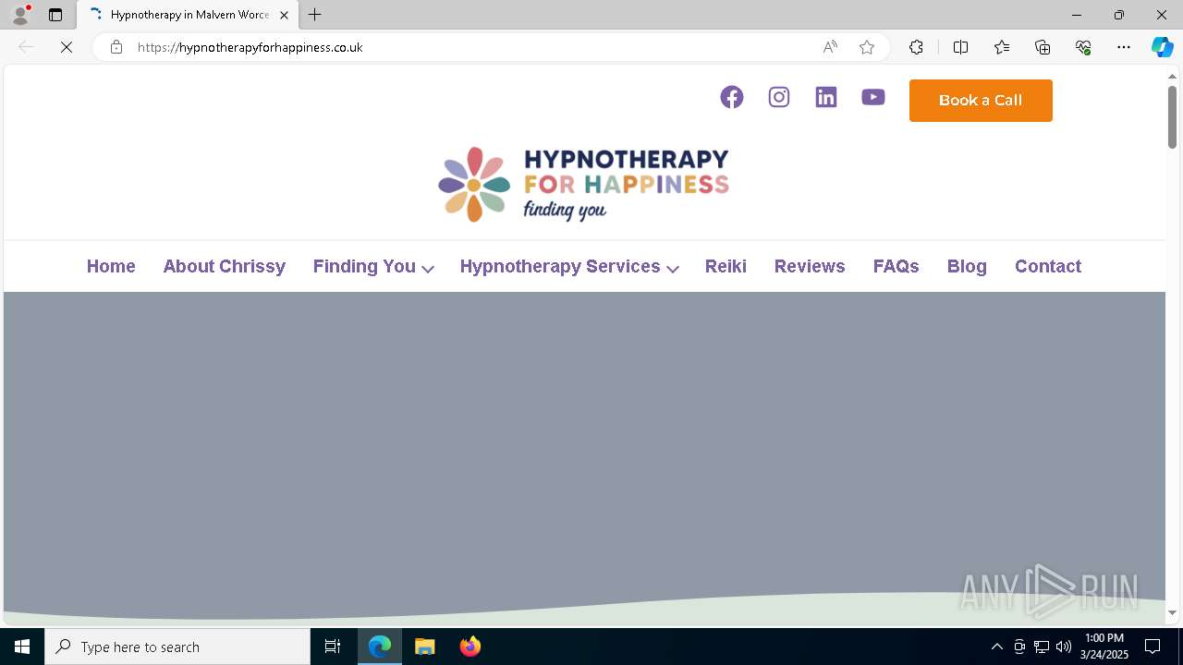Open Settings and more menu
The width and height of the screenshot is (1183, 665).
(1124, 47)
